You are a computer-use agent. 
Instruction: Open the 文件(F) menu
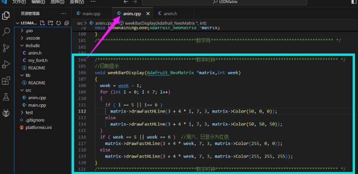click(19, 2)
